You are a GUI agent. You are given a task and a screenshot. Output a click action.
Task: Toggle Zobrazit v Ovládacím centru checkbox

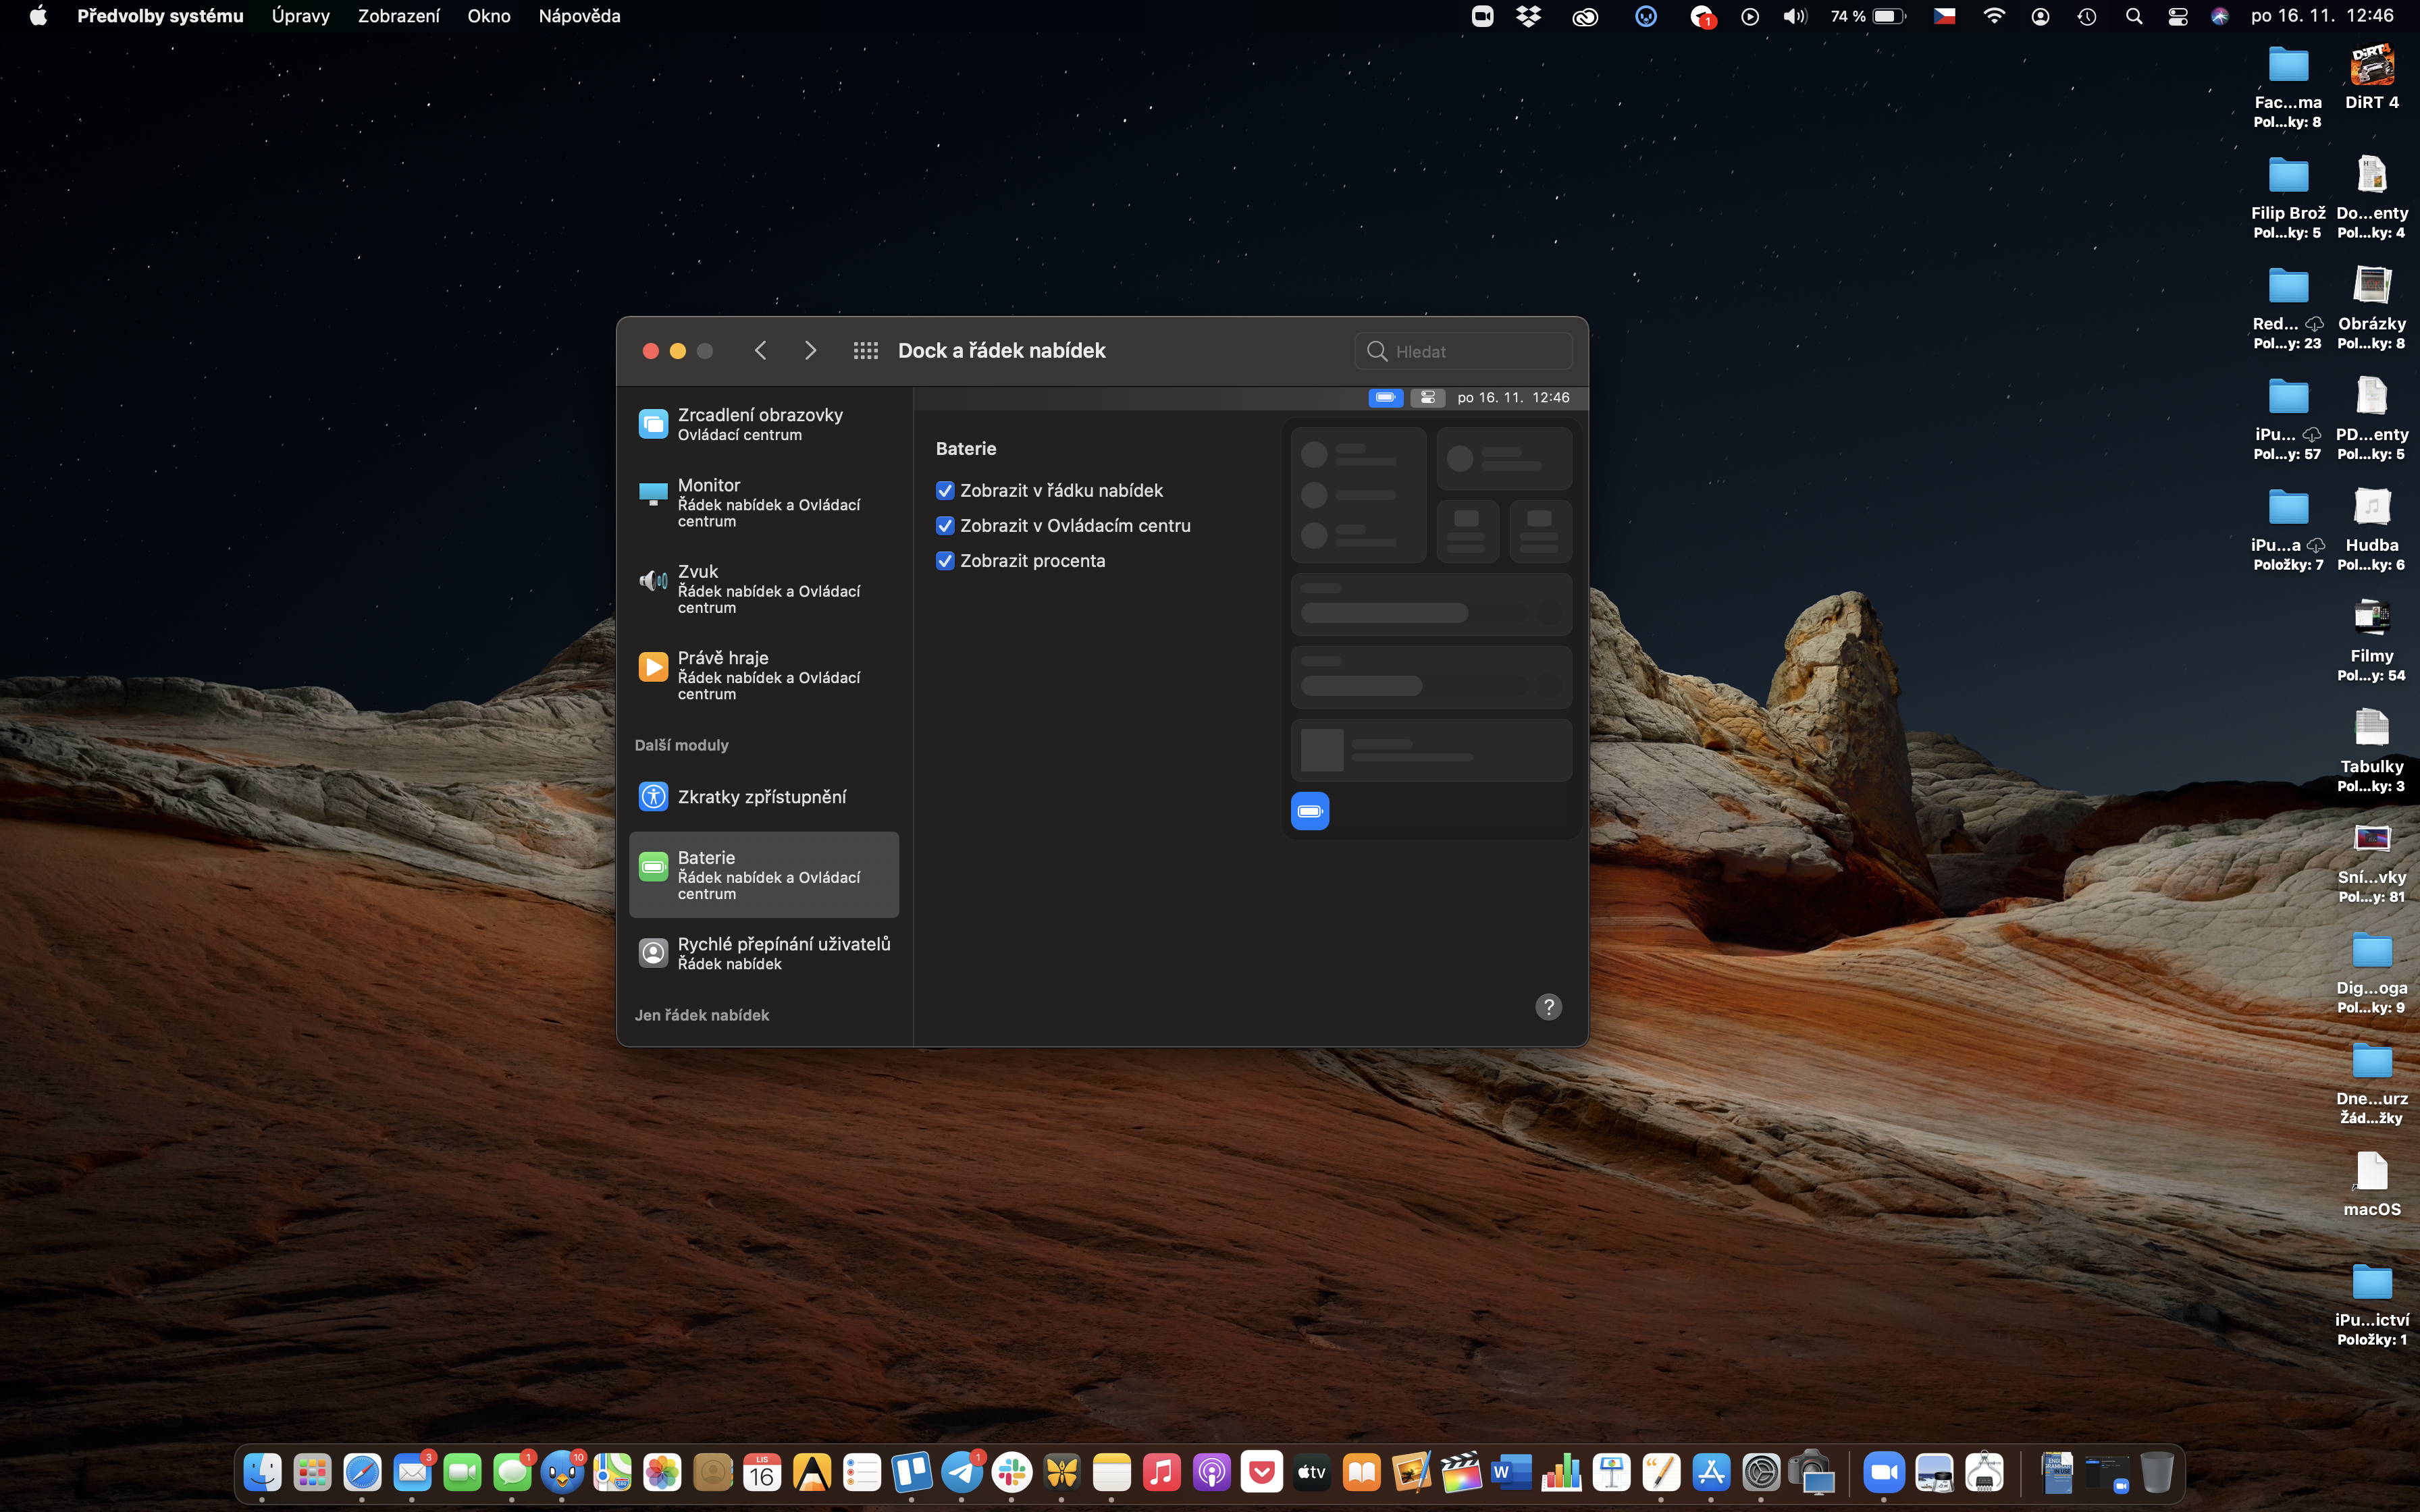tap(945, 526)
